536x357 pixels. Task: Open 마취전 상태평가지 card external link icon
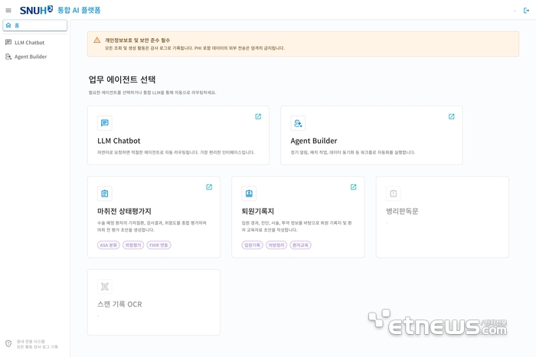tap(209, 187)
